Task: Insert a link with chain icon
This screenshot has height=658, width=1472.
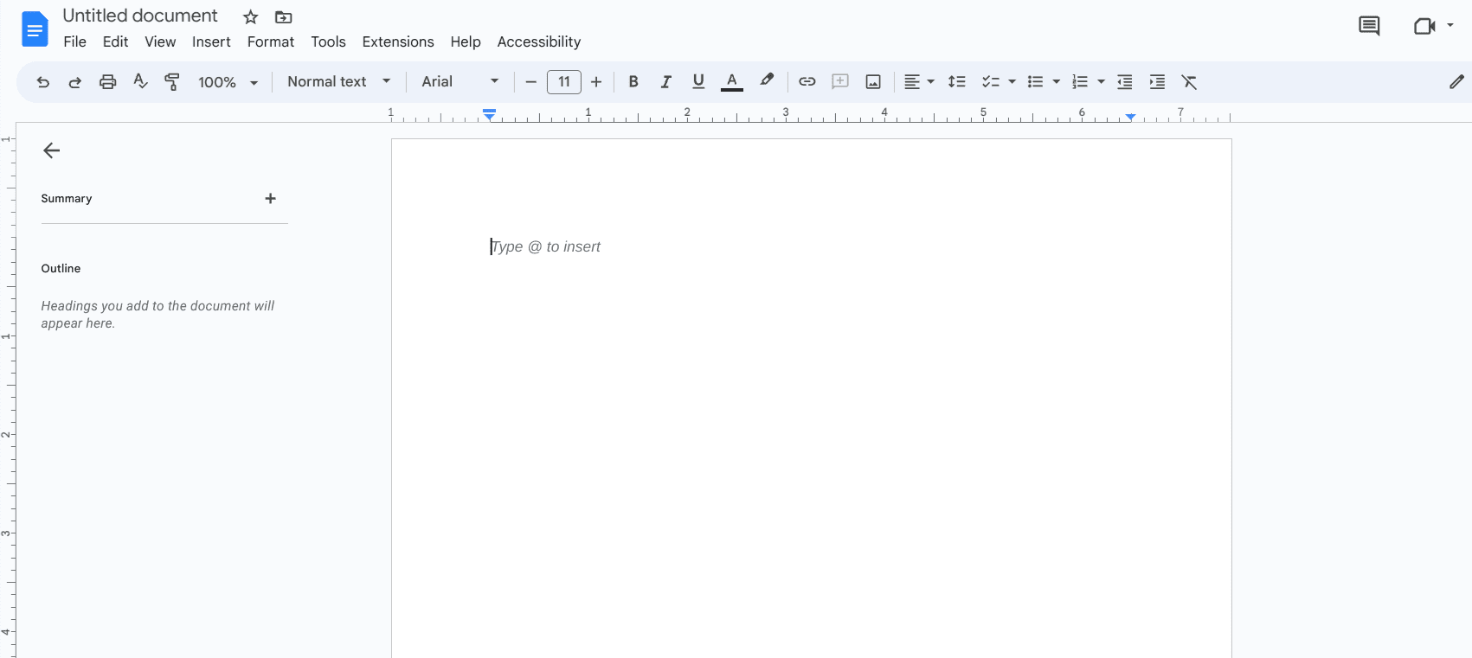Action: pyautogui.click(x=807, y=81)
